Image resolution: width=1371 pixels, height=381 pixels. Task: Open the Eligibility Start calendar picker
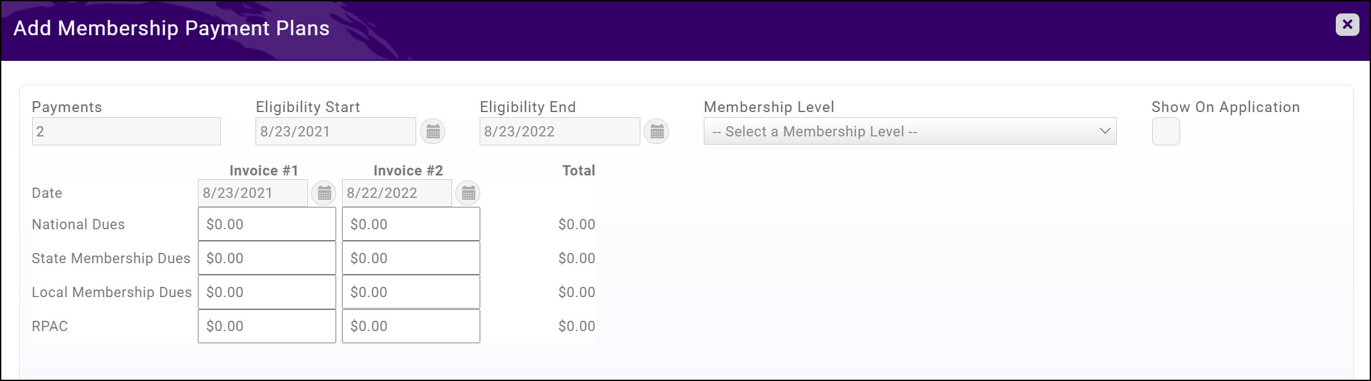click(433, 132)
